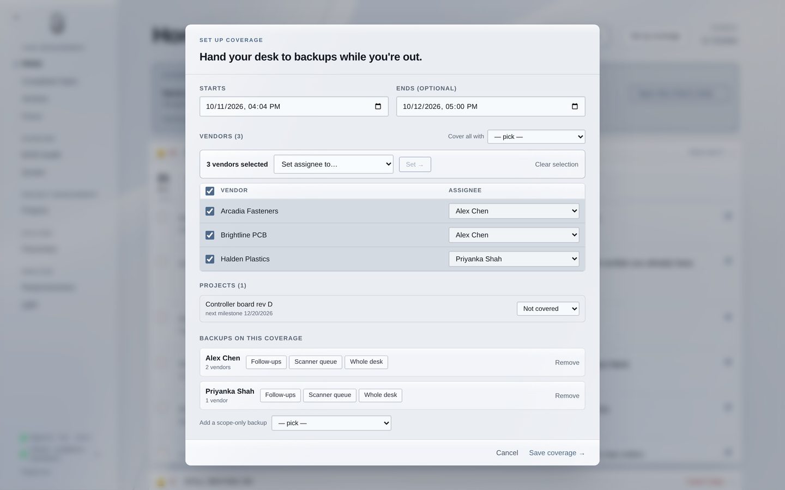Remove Priyanka Shah as backup

click(567, 396)
